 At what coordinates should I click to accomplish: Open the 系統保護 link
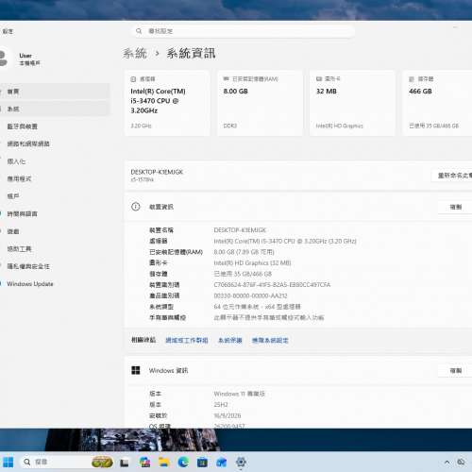(230, 340)
